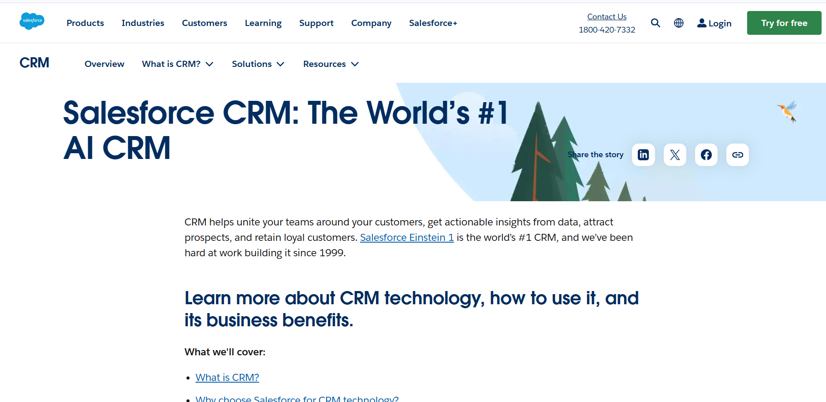Expand the What is CRM? dropdown

pos(178,64)
